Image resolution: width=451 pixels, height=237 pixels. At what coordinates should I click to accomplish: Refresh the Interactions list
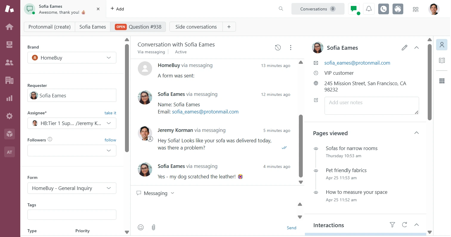point(404,225)
